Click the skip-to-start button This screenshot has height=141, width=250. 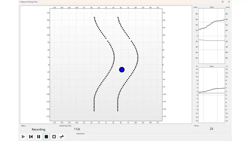(31, 137)
